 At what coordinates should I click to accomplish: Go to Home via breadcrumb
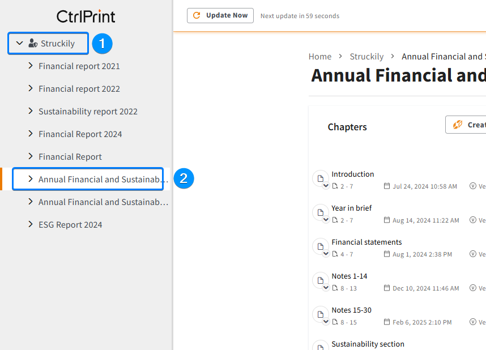320,56
